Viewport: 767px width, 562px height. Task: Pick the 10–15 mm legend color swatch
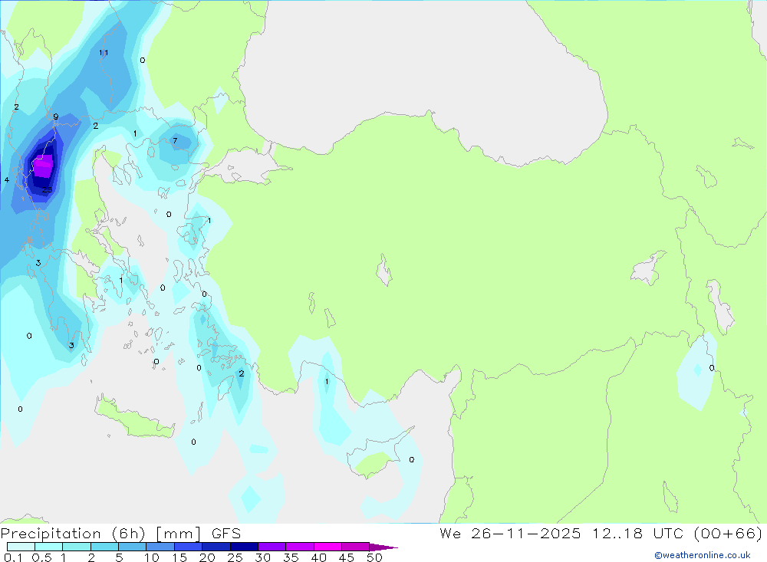(160, 547)
